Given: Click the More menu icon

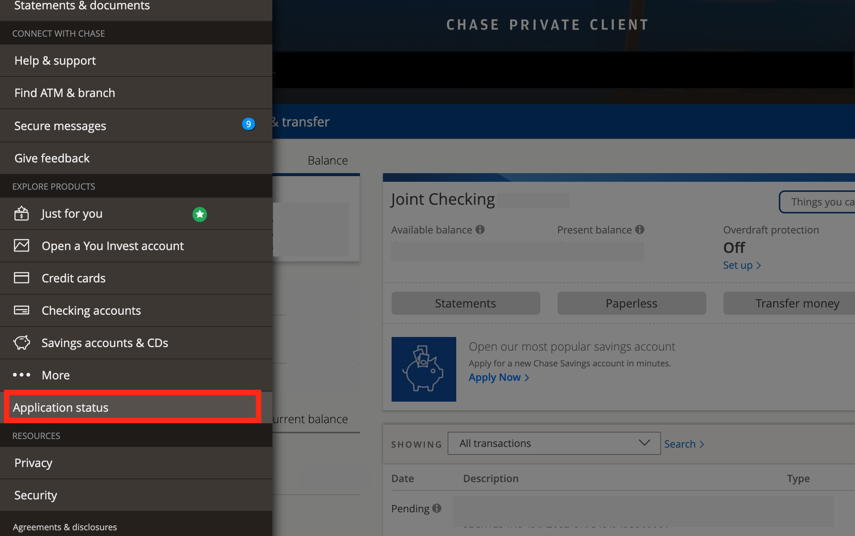Looking at the screenshot, I should coord(22,374).
